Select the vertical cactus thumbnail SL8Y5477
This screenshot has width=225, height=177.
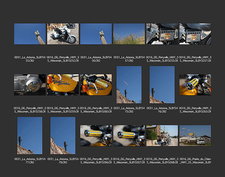30,136
